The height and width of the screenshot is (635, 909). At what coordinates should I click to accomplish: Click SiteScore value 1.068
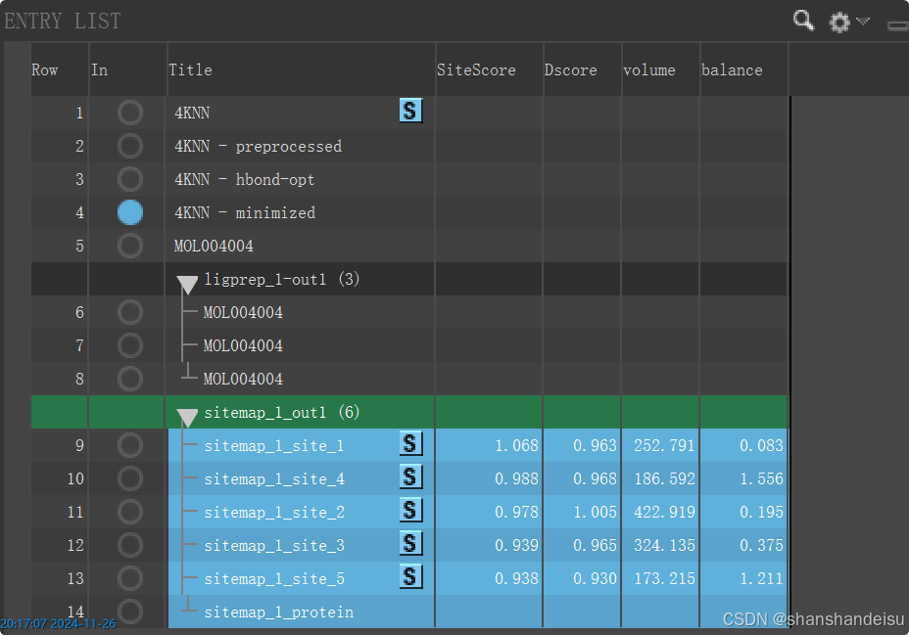click(x=516, y=445)
